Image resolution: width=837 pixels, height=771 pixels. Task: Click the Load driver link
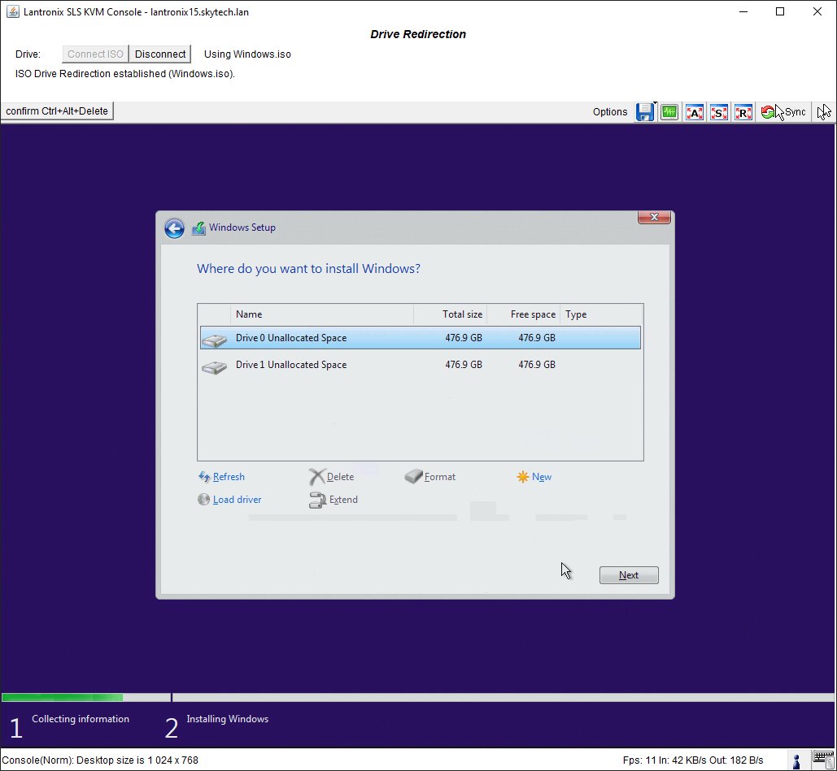click(237, 500)
